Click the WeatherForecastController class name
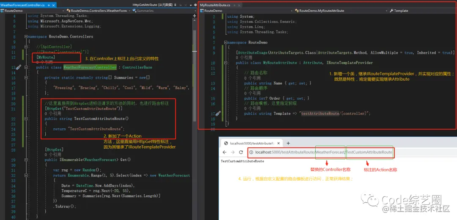This screenshot has height=220, width=457. click(90, 67)
